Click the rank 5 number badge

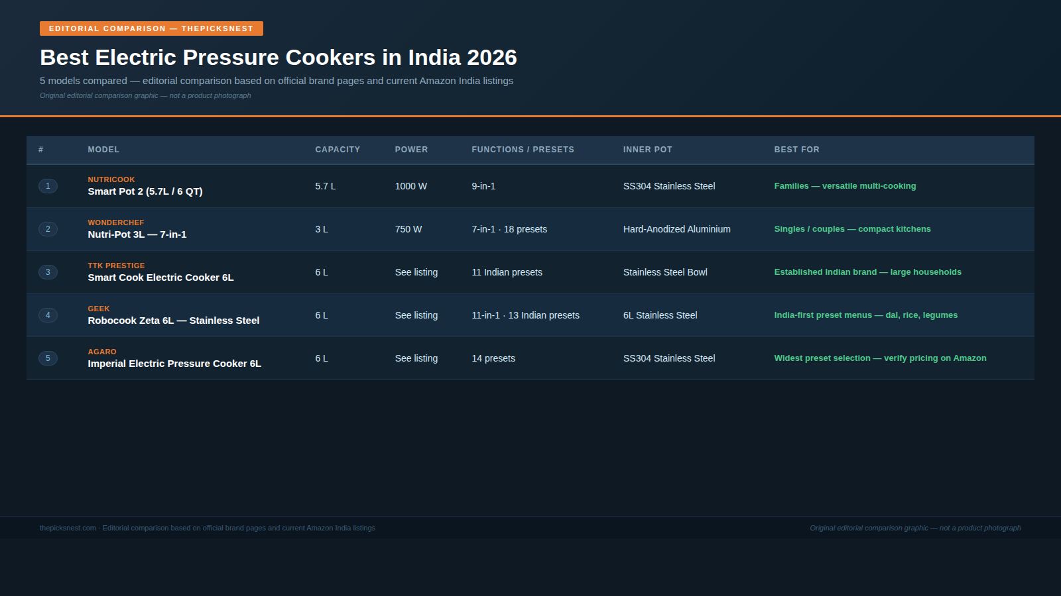(x=48, y=358)
